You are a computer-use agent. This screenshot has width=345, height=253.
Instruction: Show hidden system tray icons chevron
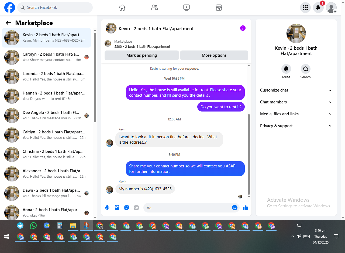point(292,237)
